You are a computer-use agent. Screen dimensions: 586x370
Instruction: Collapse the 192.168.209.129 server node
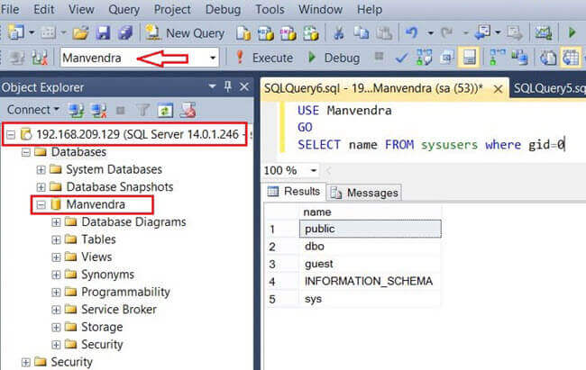tap(11, 134)
